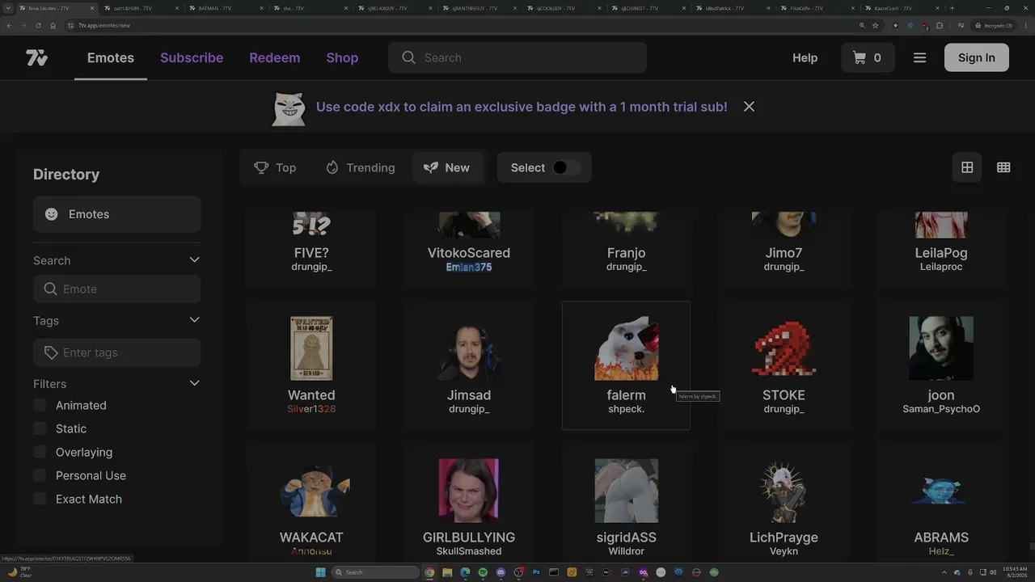This screenshot has height=582, width=1035.
Task: Open the Help link
Action: pyautogui.click(x=805, y=57)
